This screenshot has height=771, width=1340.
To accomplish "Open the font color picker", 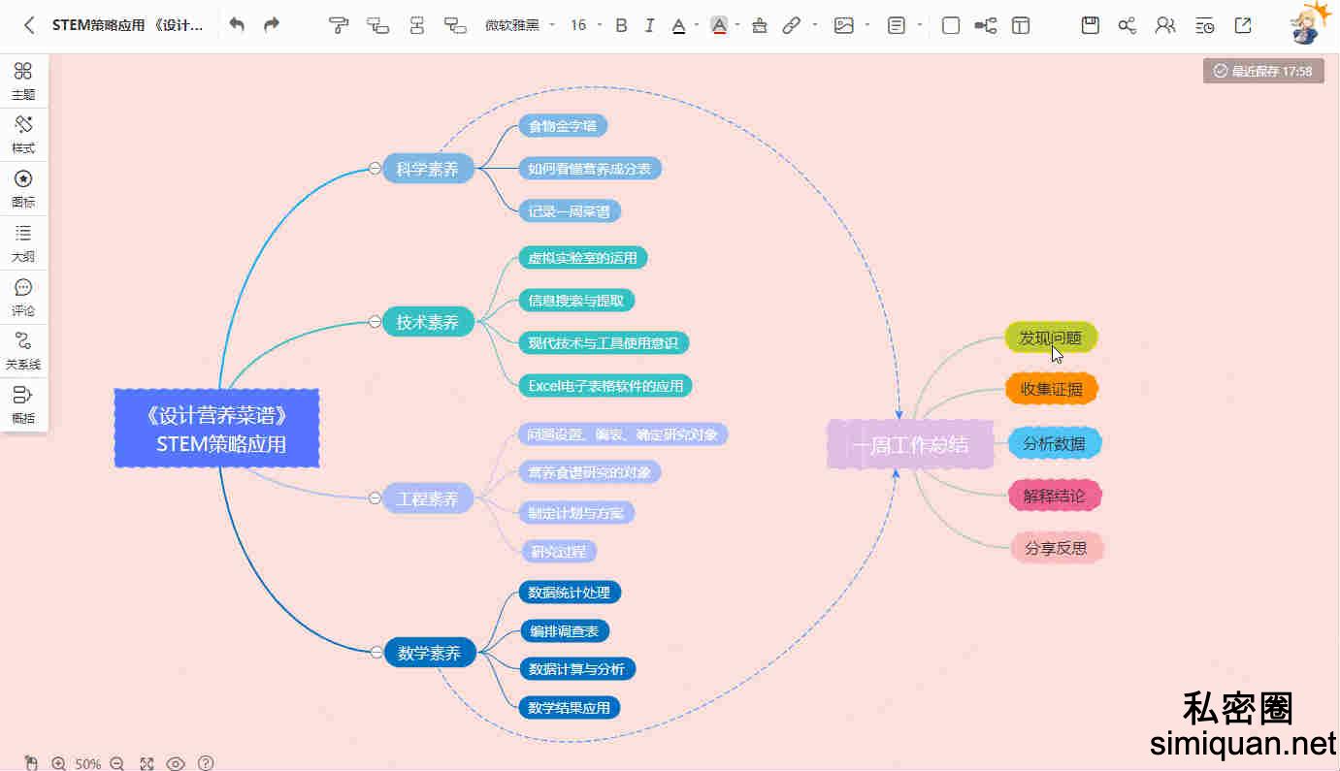I will 679,25.
